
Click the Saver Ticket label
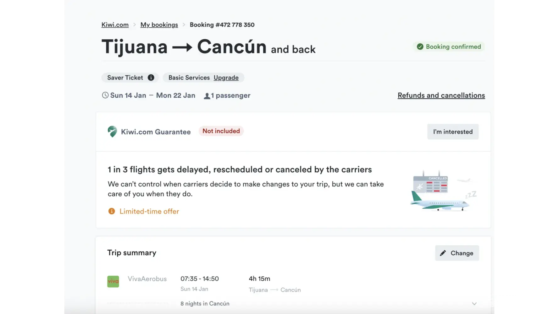tap(125, 78)
